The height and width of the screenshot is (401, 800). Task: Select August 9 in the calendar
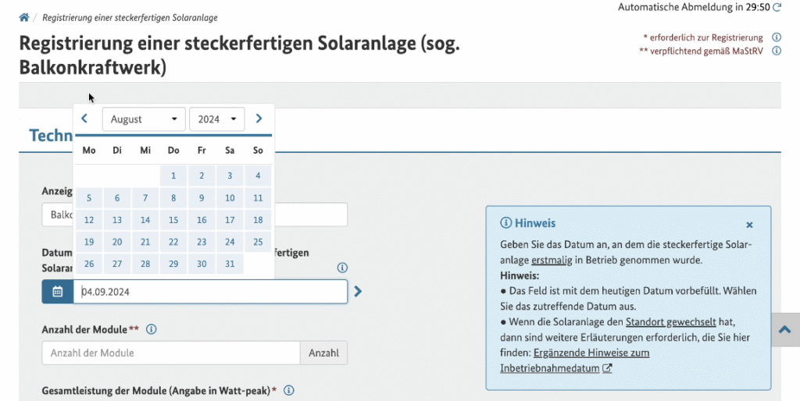click(202, 197)
